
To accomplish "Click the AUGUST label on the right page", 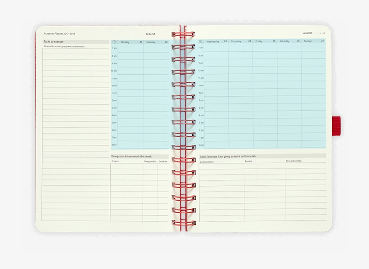I will (307, 33).
